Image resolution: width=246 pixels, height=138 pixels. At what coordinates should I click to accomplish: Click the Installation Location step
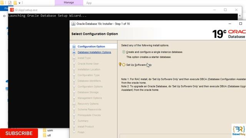click(x=89, y=69)
